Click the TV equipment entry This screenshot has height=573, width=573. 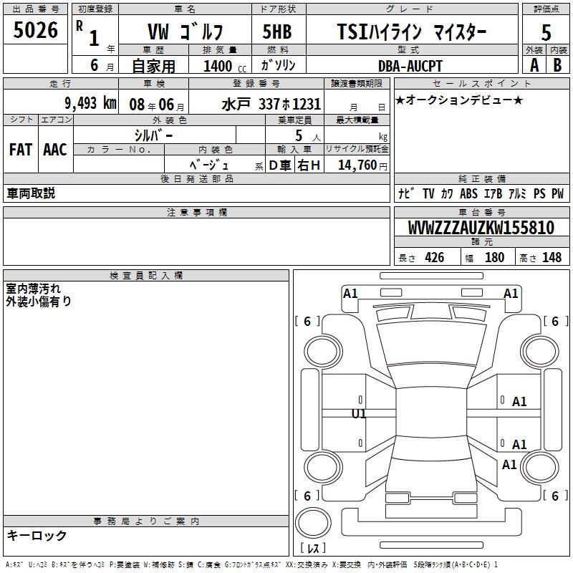tap(428, 193)
